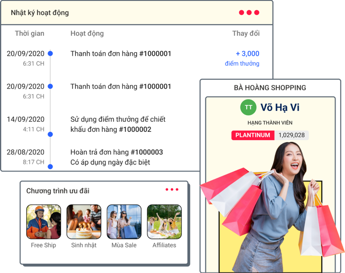Screen dimensions: 345x273
Task: Open three-dot menu in Nhật ký hoạt động
Action: pos(249,12)
